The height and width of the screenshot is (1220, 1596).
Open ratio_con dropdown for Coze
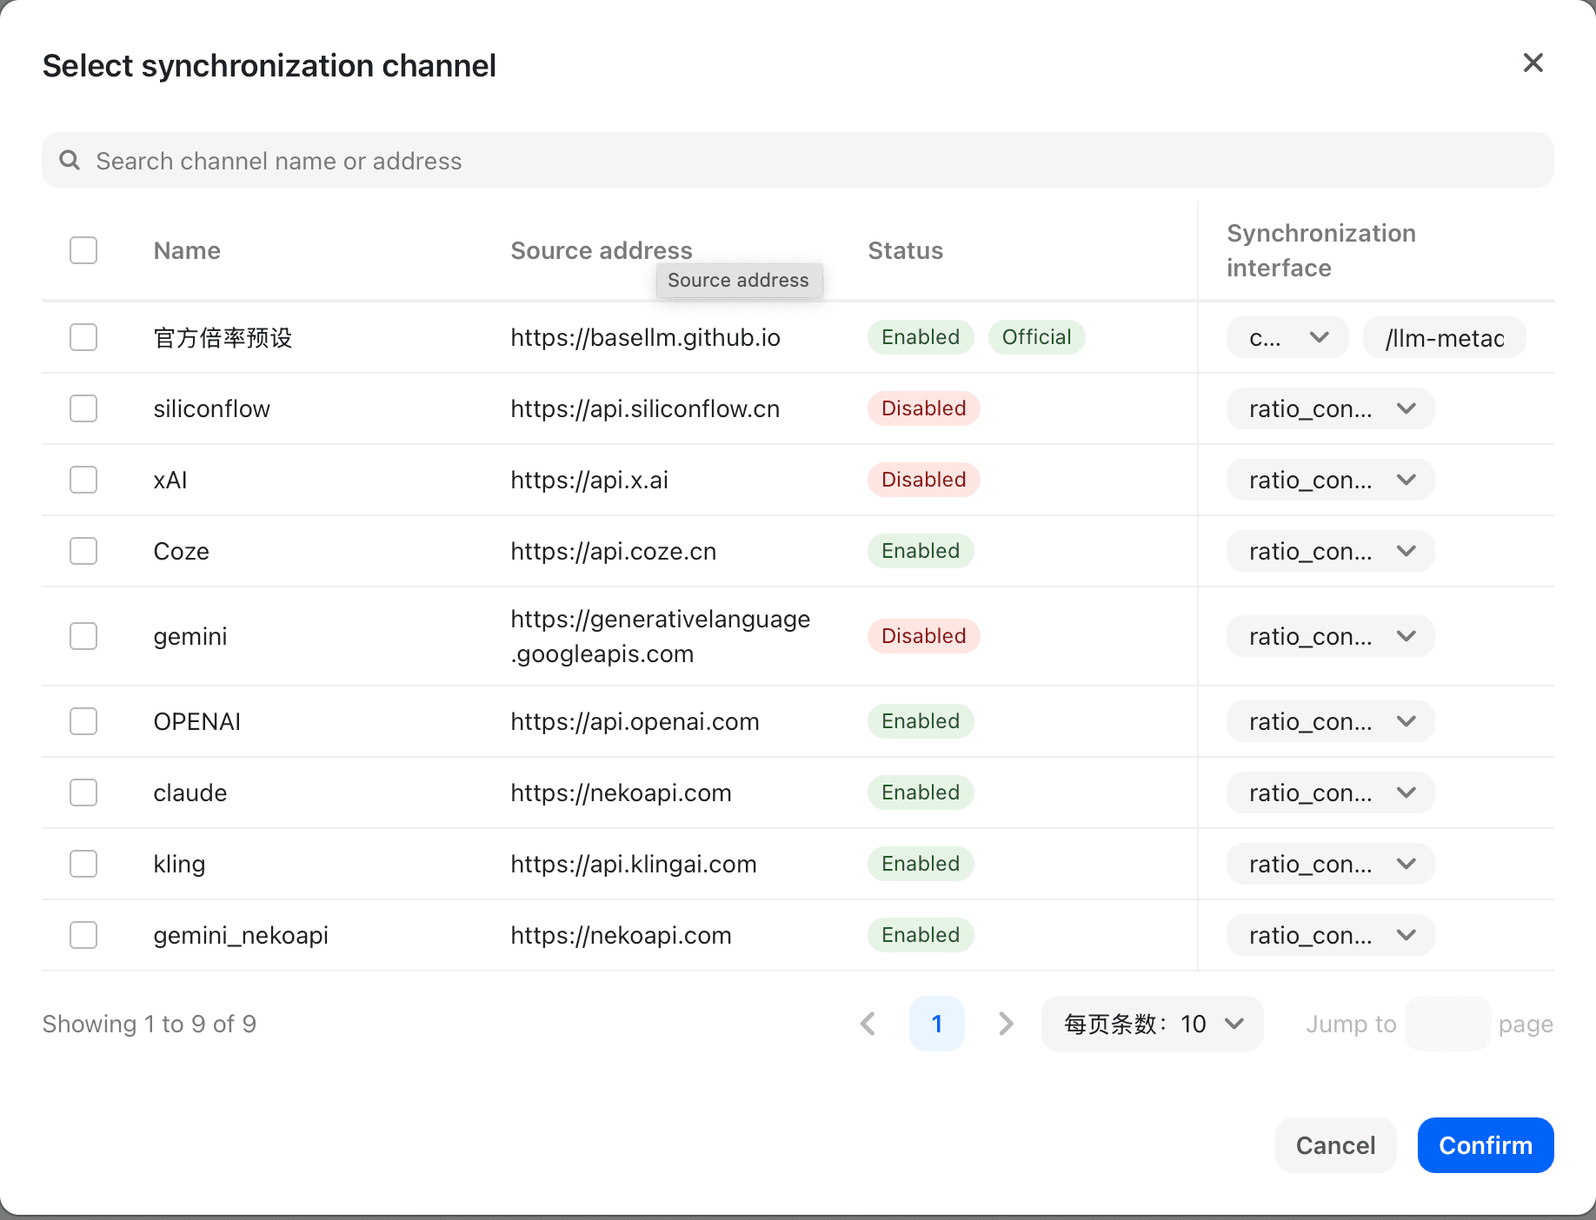click(1330, 551)
